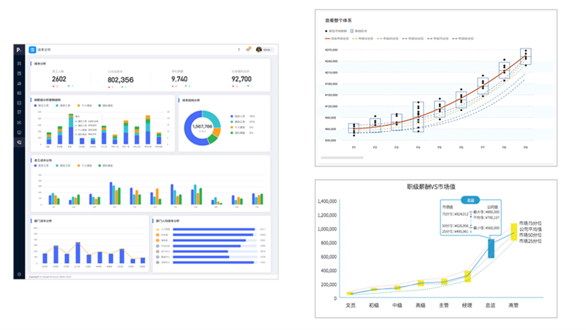Click the 总监 tooltip label bubble
The width and height of the screenshot is (586, 330).
coord(470,200)
